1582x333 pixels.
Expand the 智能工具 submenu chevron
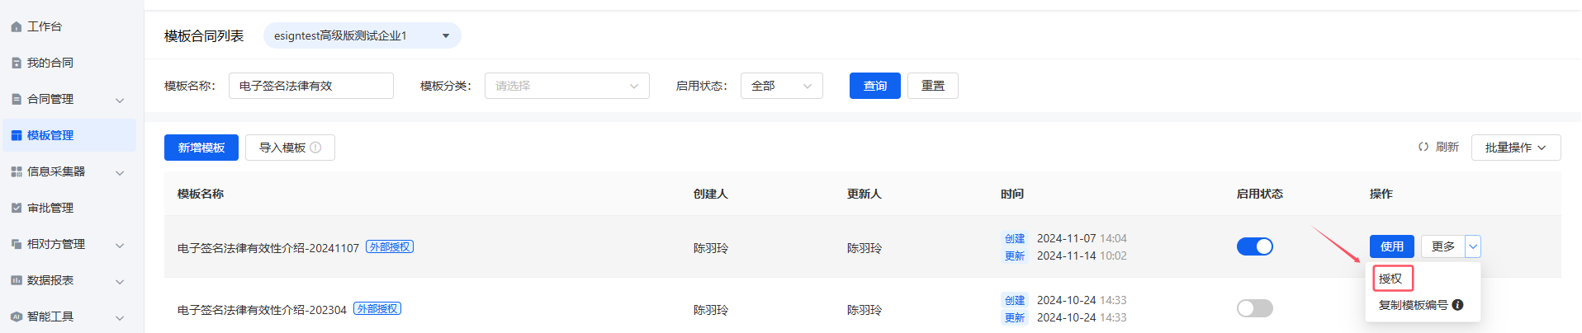pyautogui.click(x=120, y=318)
